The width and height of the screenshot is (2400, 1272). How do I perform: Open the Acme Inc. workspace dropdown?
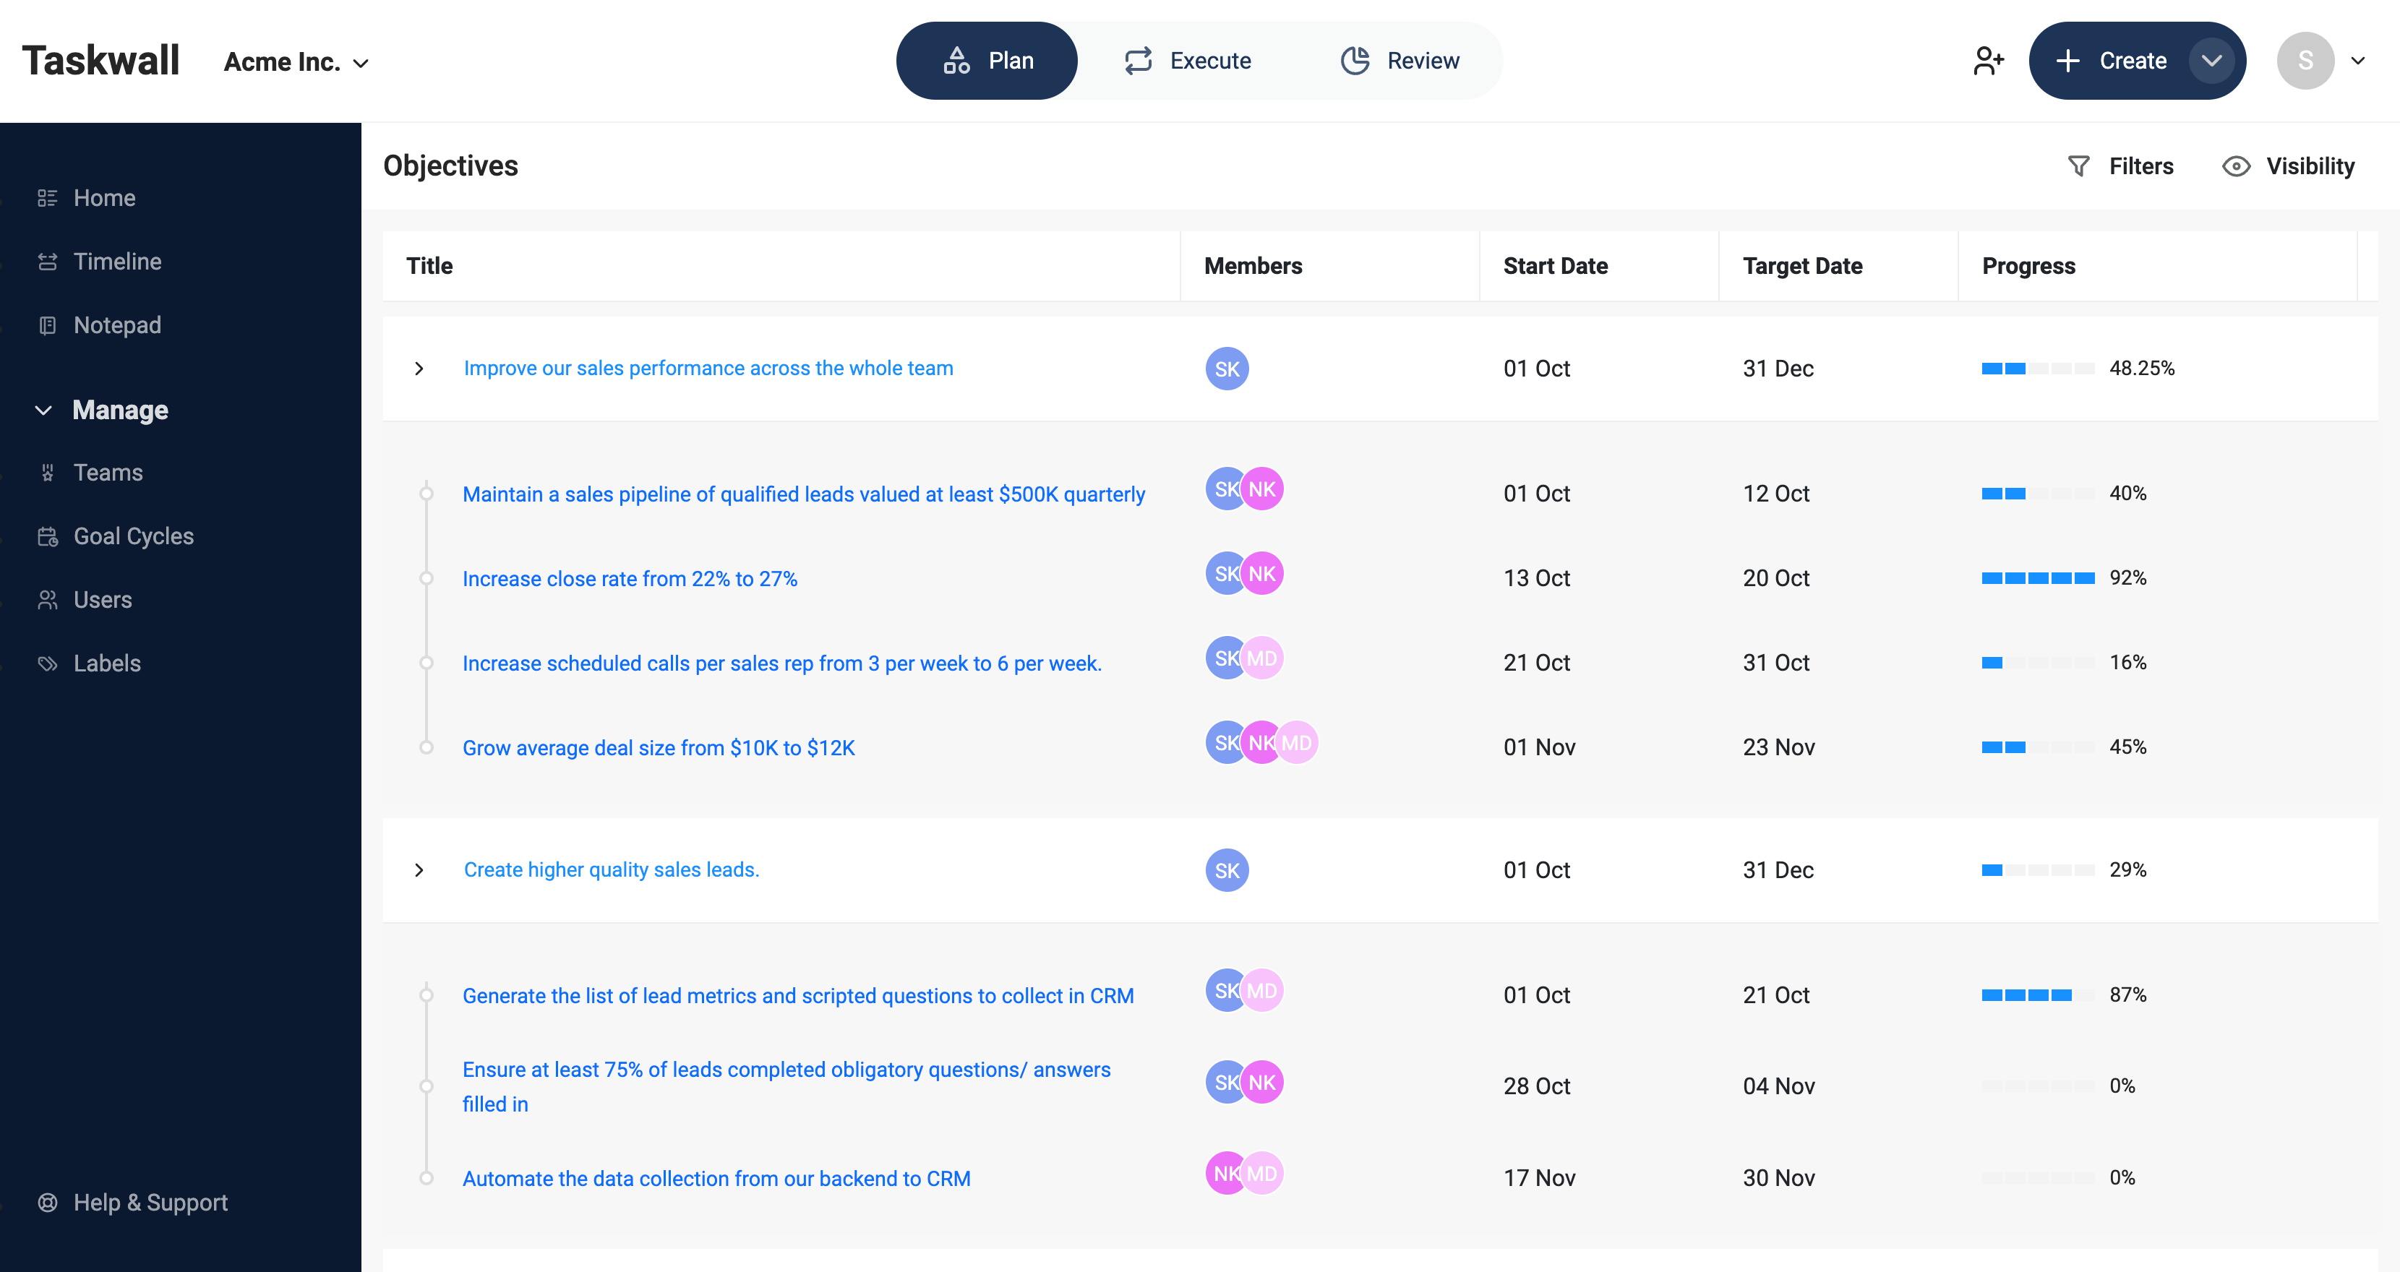pyautogui.click(x=296, y=62)
